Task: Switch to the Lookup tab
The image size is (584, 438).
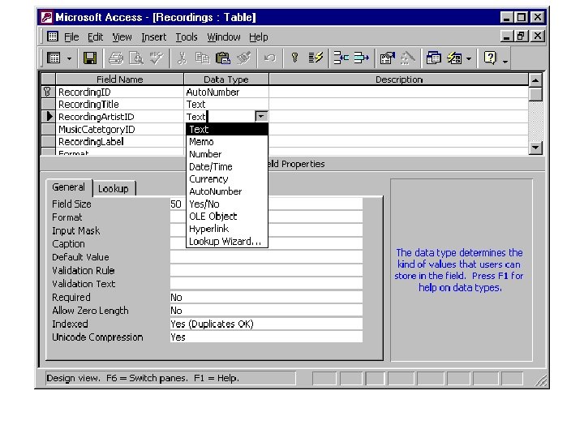Action: pyautogui.click(x=114, y=189)
